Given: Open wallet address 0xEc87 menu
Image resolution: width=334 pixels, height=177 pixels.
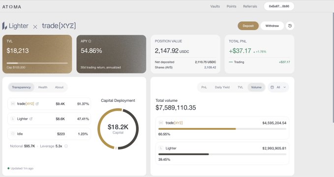Looking at the screenshot, I should coord(279,6).
